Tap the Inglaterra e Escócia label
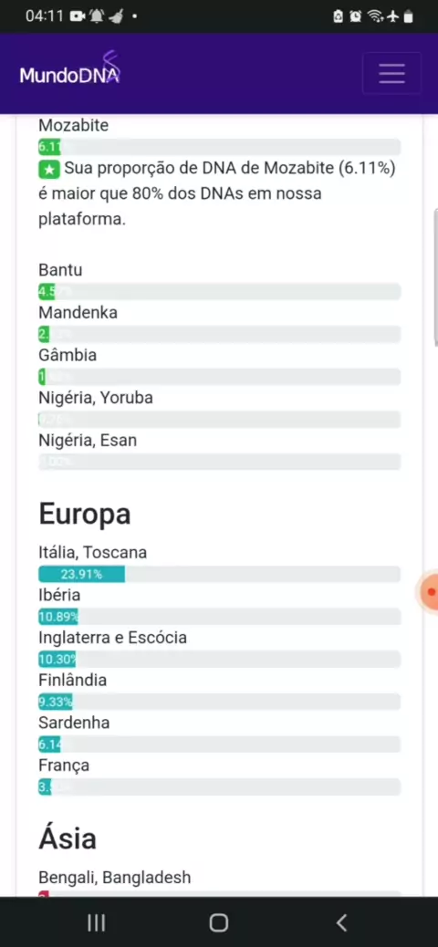The height and width of the screenshot is (947, 438). coord(112,638)
